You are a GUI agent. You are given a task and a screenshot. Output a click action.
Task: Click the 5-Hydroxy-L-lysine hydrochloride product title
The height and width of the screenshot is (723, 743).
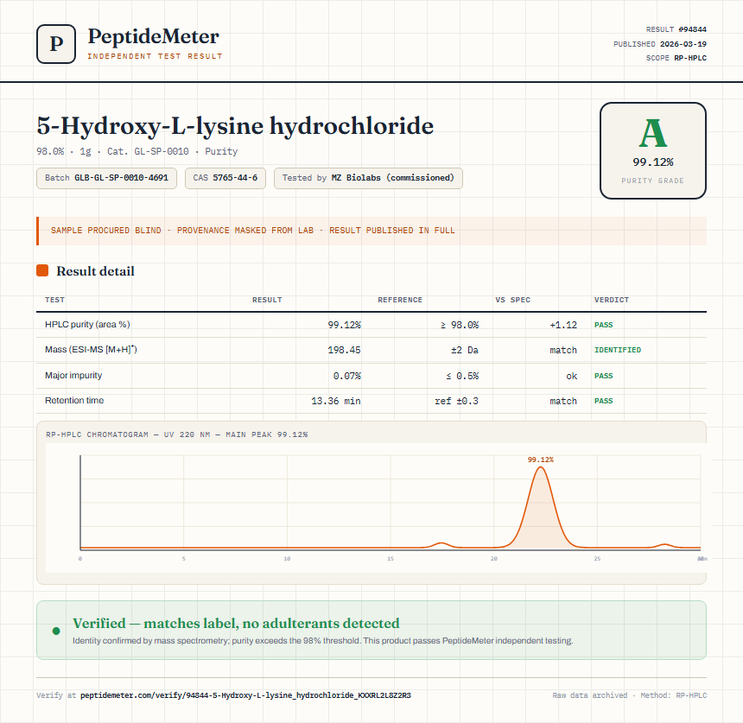(x=235, y=126)
